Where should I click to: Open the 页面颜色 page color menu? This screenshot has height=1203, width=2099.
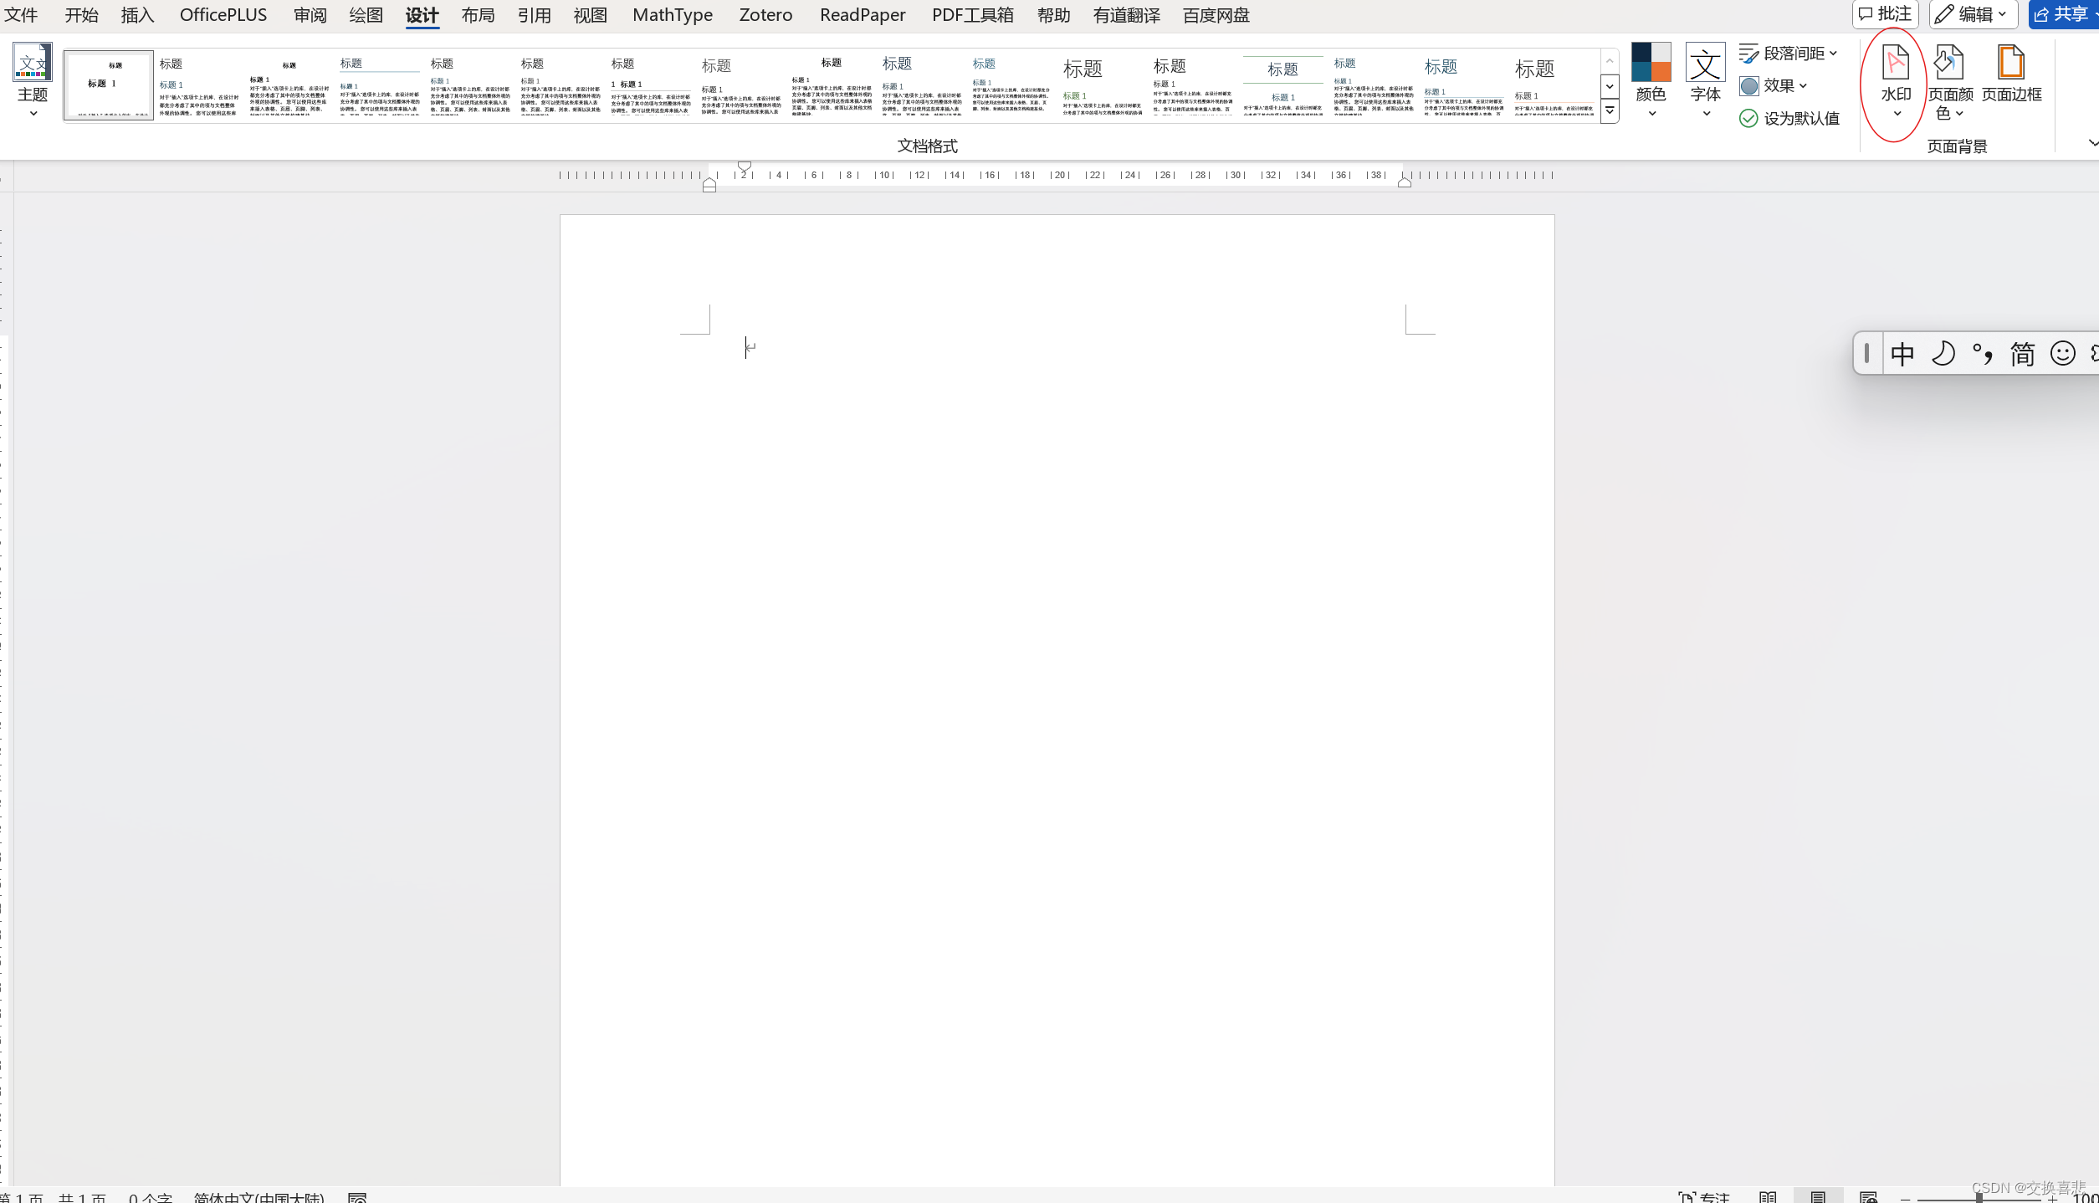pos(1950,82)
